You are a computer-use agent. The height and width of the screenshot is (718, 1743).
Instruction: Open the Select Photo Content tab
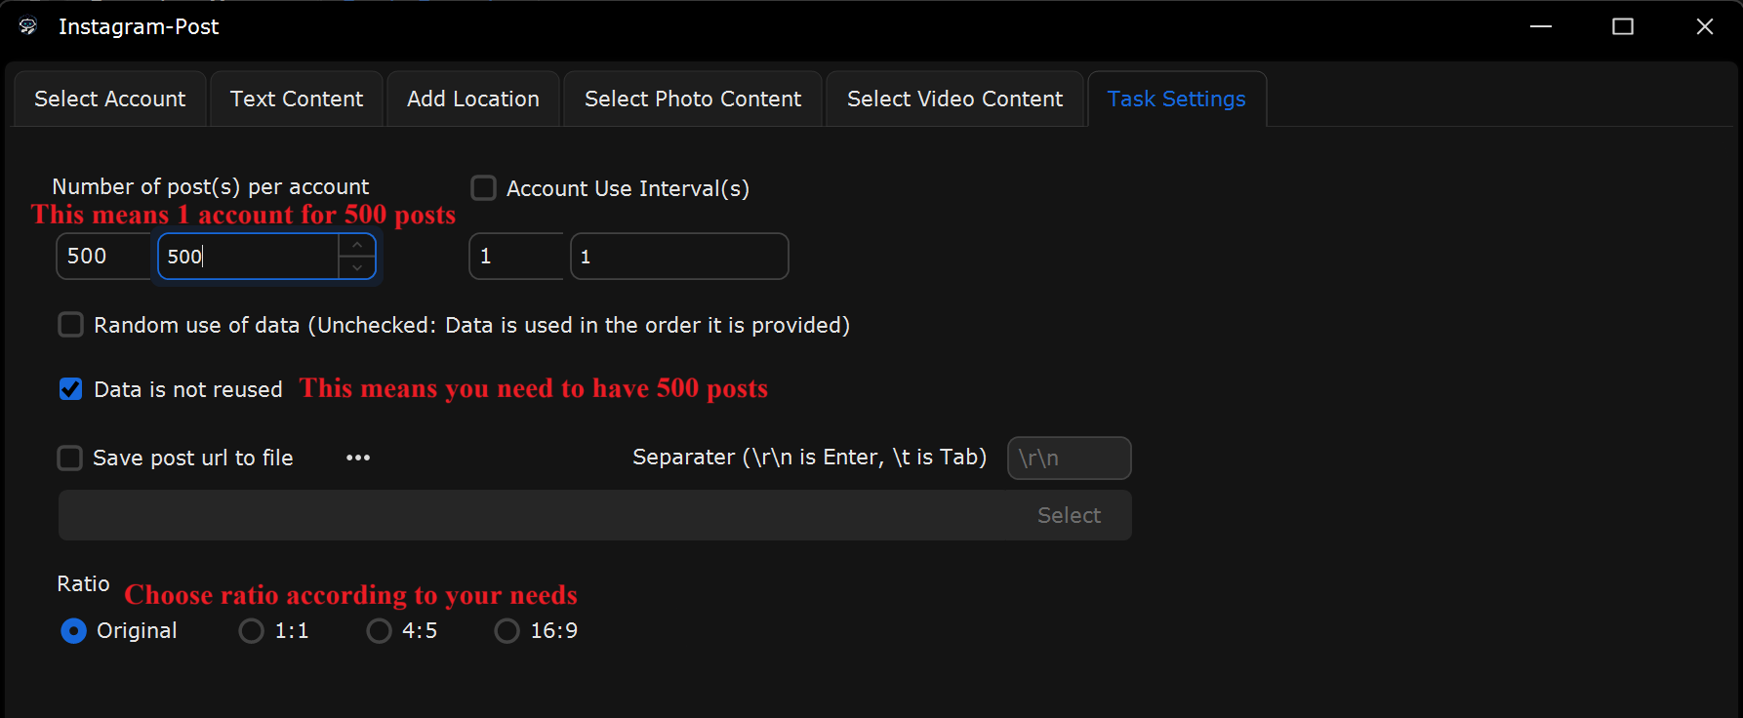tap(693, 99)
